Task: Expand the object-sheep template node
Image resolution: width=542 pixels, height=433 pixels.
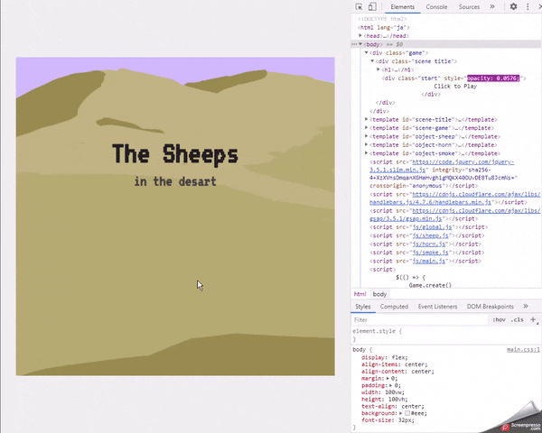Action: coord(366,136)
